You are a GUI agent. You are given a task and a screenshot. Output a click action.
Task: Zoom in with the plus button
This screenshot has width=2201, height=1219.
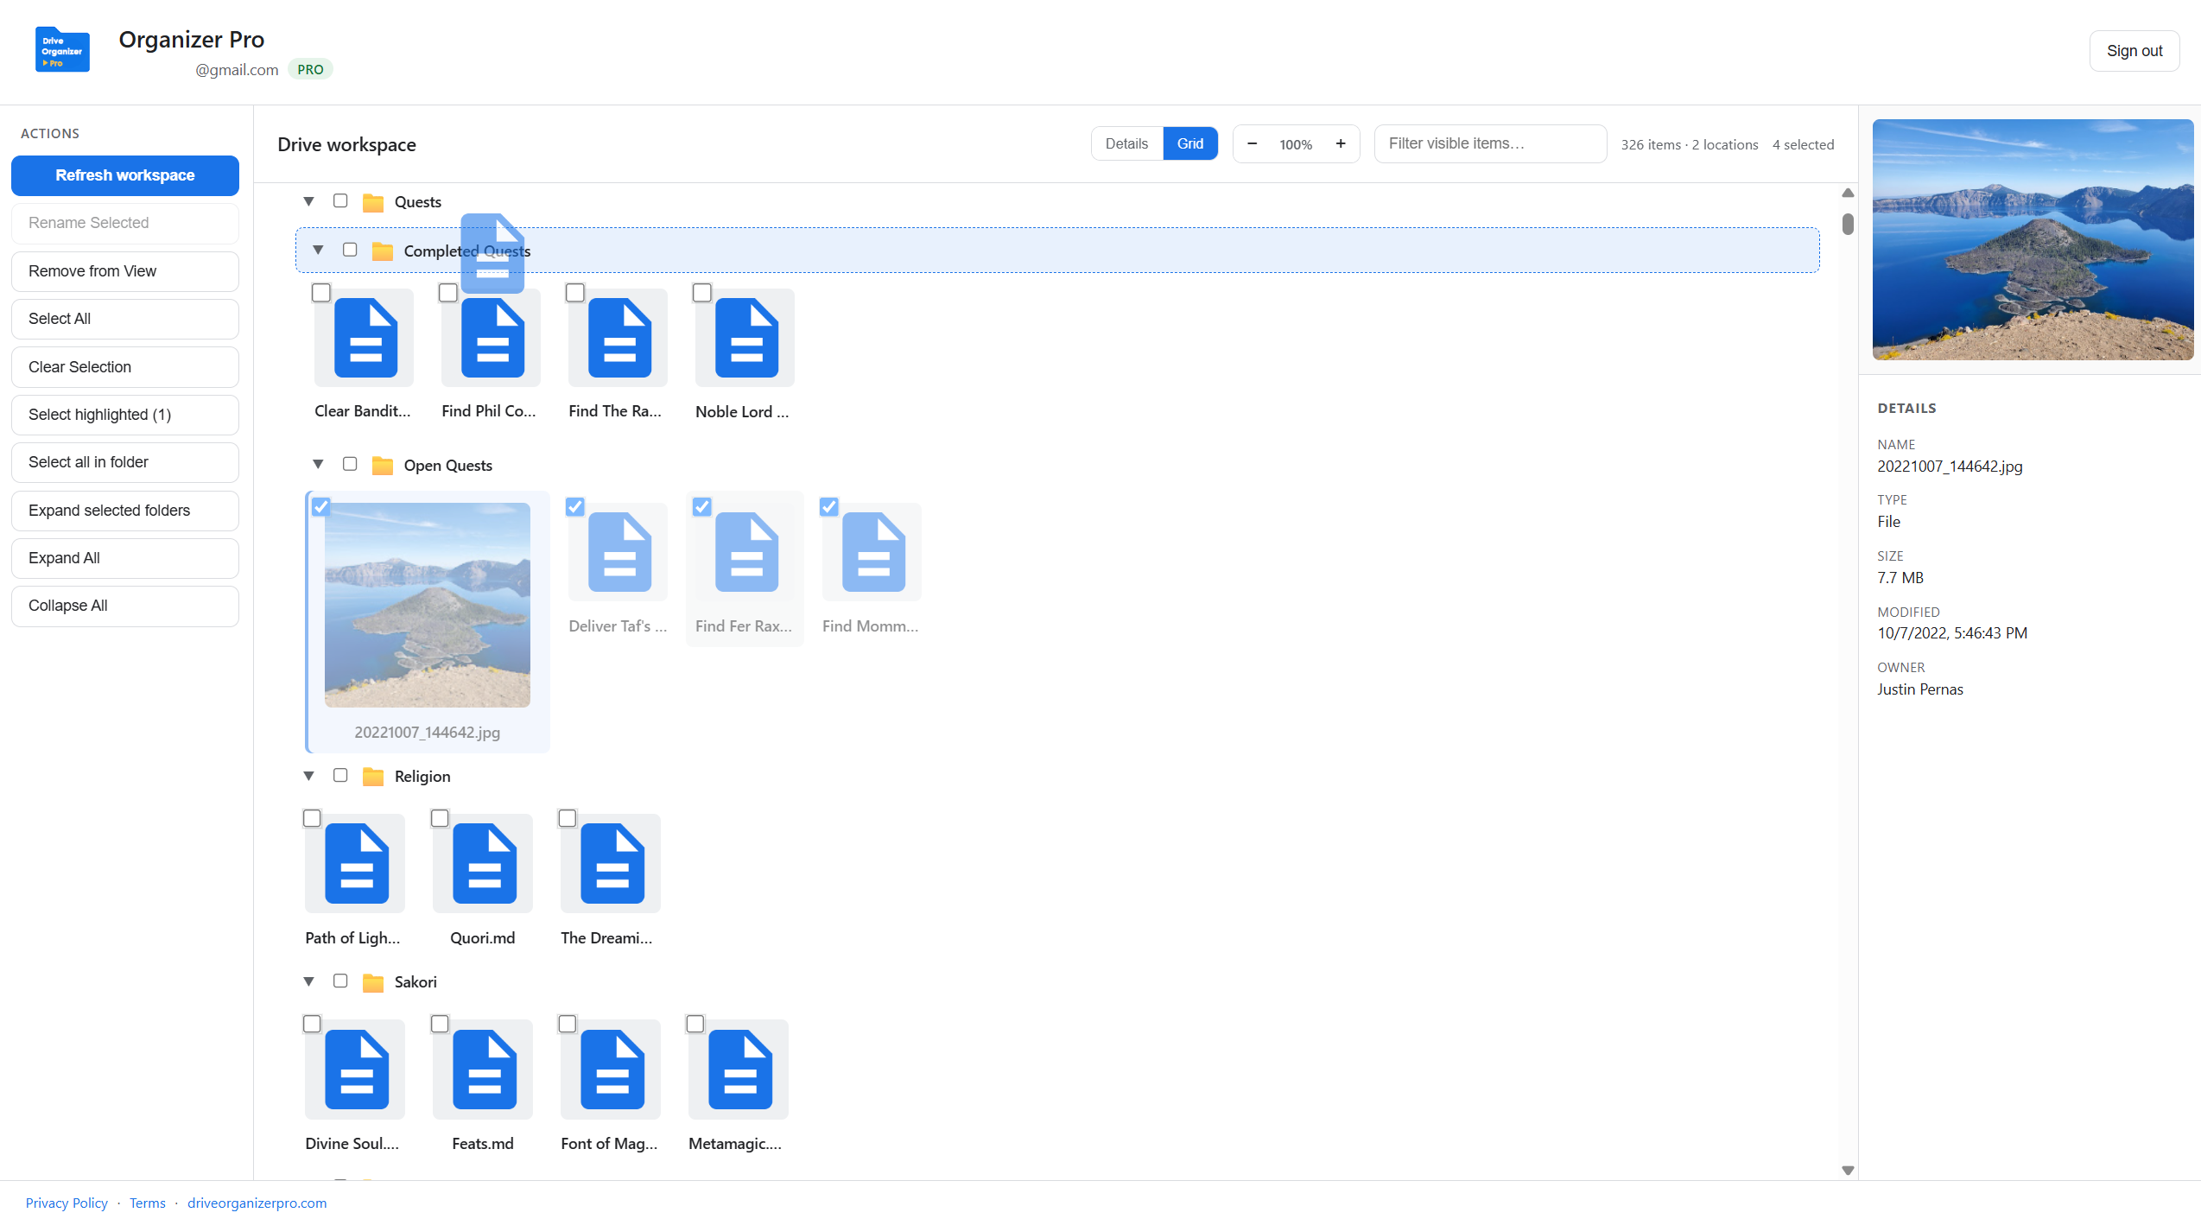tap(1341, 143)
